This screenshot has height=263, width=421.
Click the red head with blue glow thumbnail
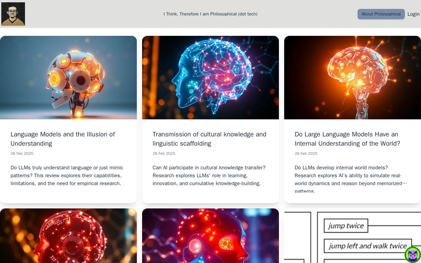click(x=210, y=236)
